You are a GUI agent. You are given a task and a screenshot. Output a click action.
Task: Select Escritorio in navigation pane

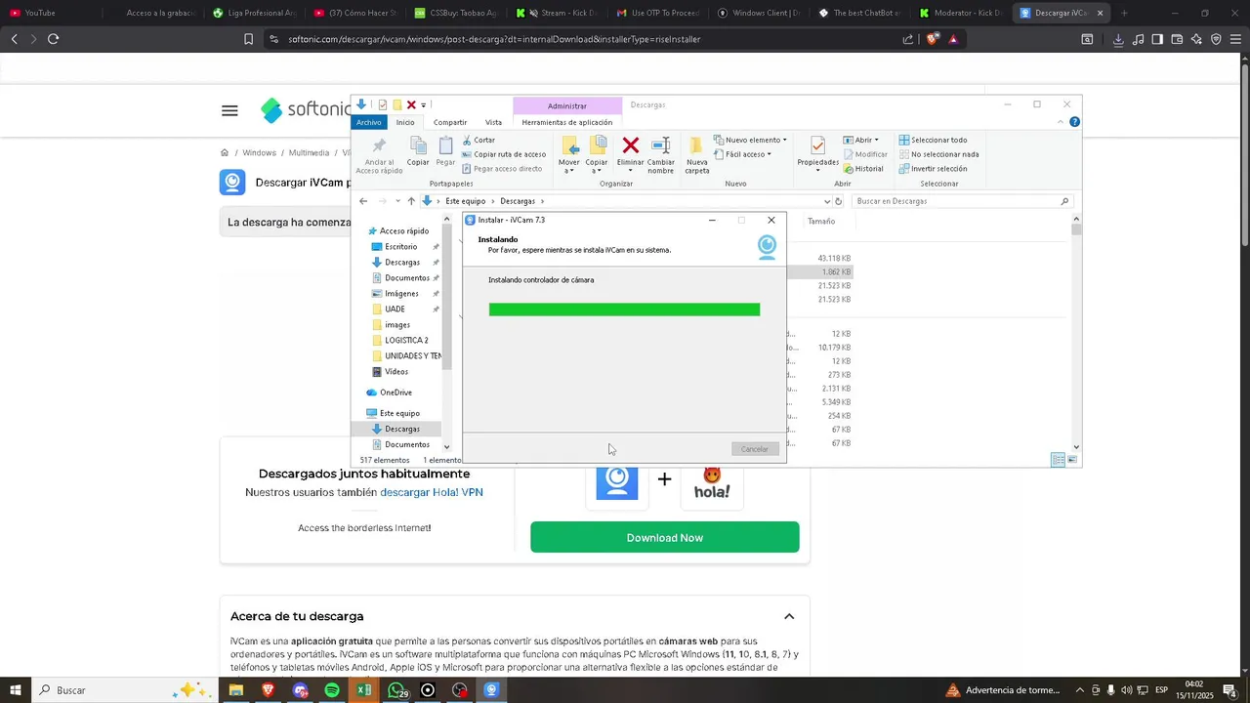pyautogui.click(x=400, y=247)
